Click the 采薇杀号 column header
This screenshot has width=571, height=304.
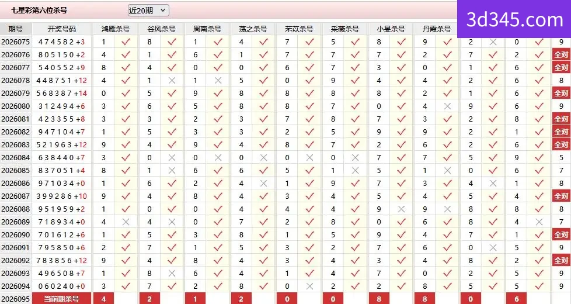tap(344, 29)
